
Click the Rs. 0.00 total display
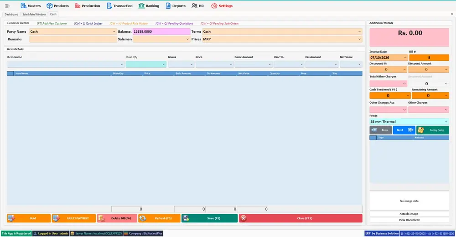[409, 37]
